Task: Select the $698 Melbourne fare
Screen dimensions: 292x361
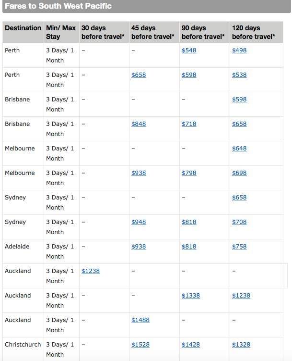Action: [239, 173]
